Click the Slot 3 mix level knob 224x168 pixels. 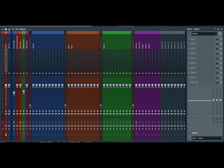[217, 49]
